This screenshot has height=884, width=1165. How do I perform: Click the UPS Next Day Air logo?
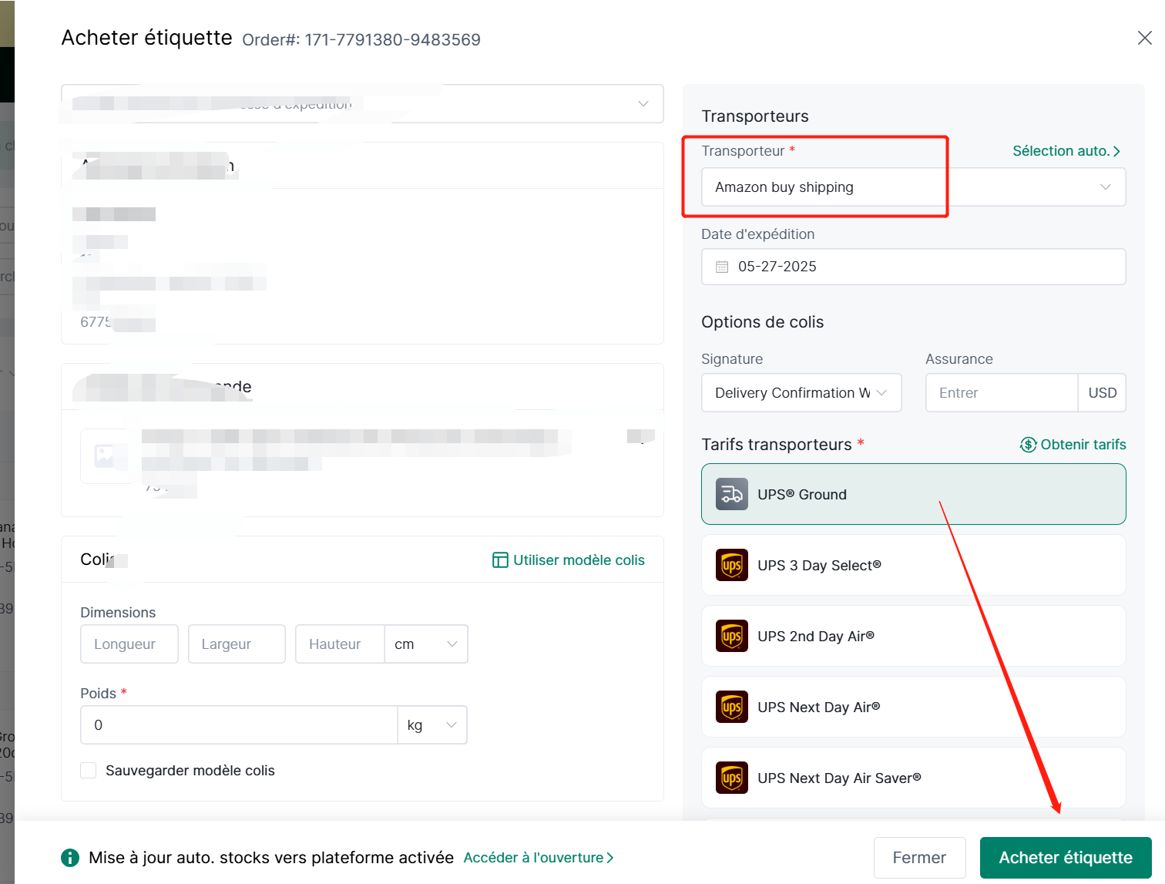(731, 707)
